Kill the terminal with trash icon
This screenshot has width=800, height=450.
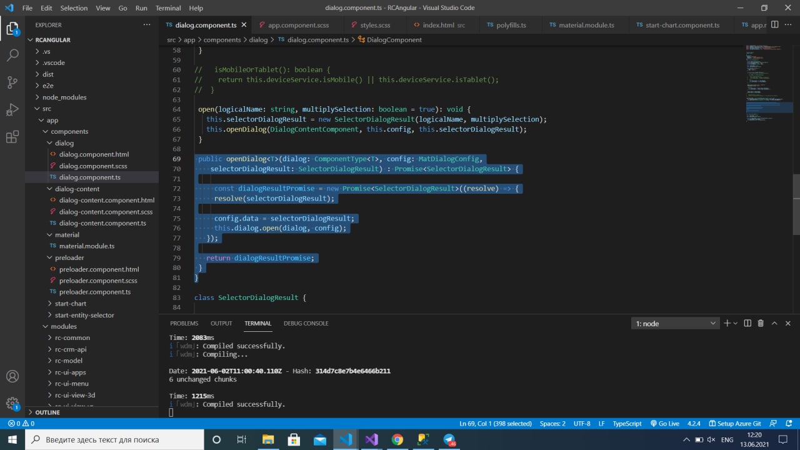(x=761, y=323)
